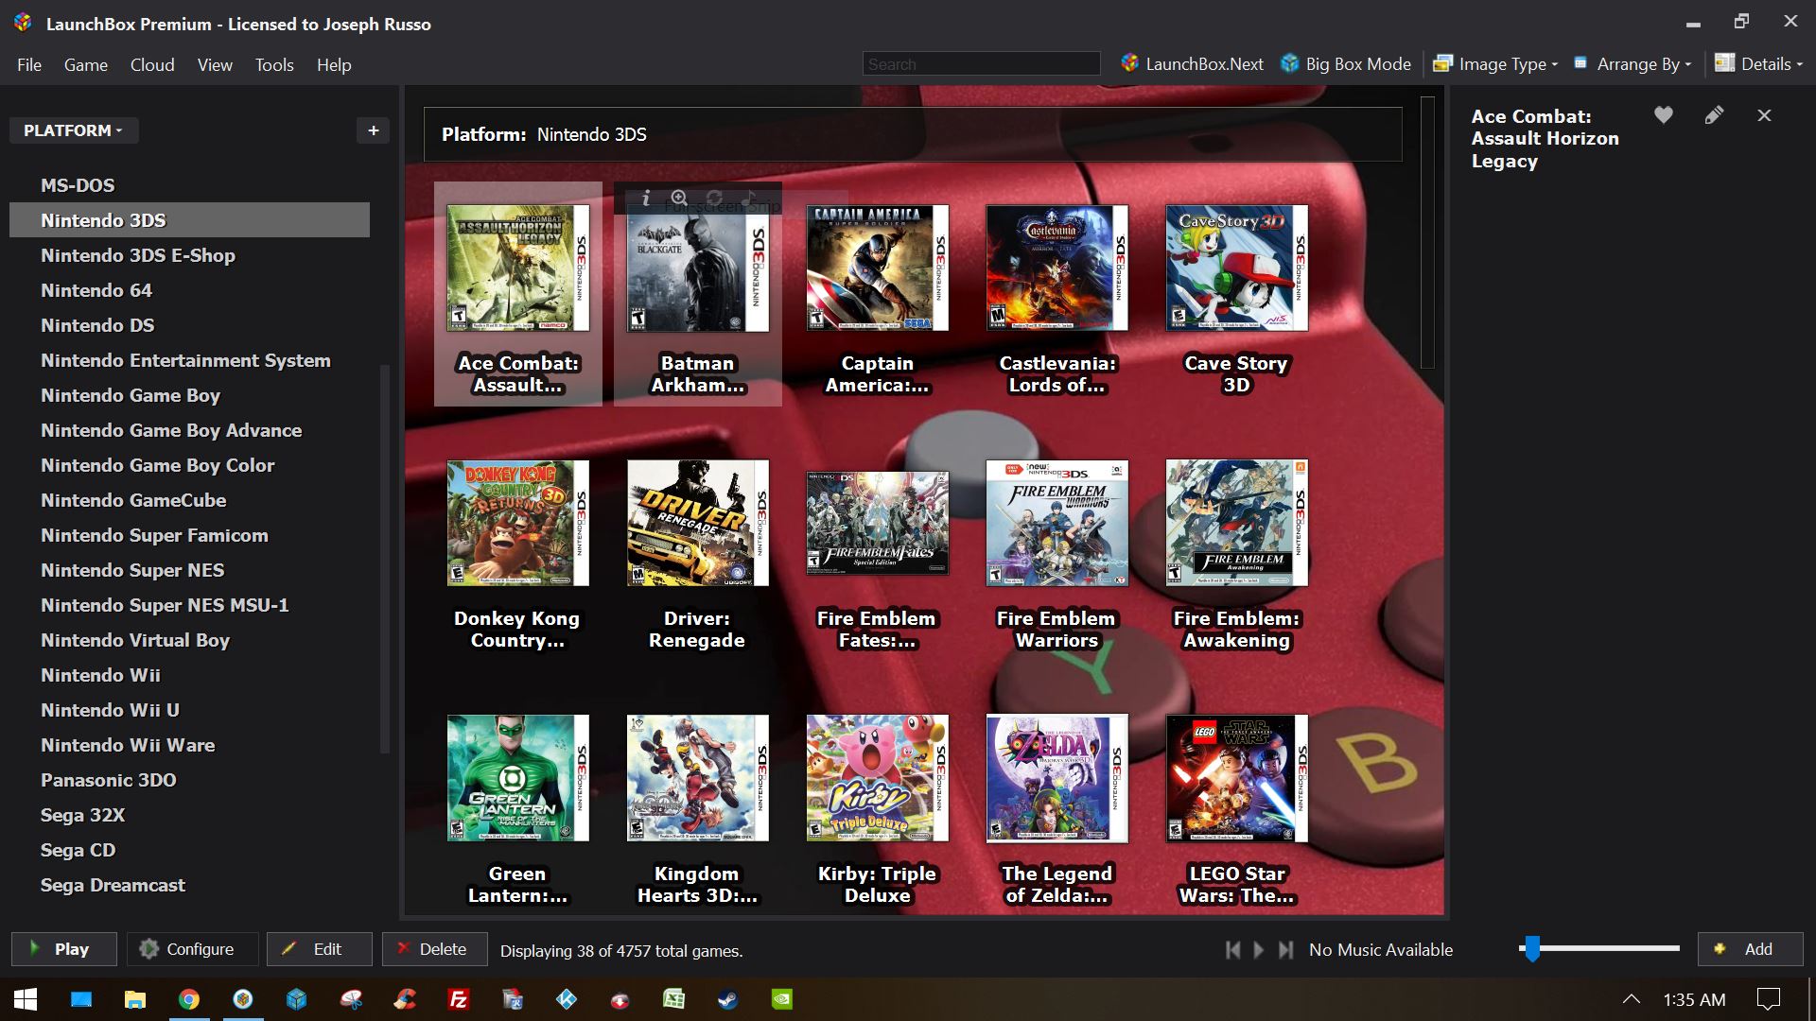Image resolution: width=1816 pixels, height=1021 pixels.
Task: Click the pencil edit icon in details panel
Action: (x=1714, y=115)
